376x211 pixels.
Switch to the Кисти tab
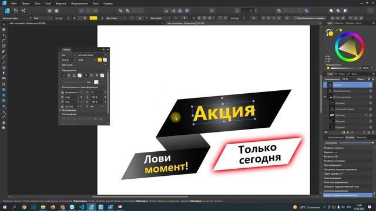coord(358,23)
